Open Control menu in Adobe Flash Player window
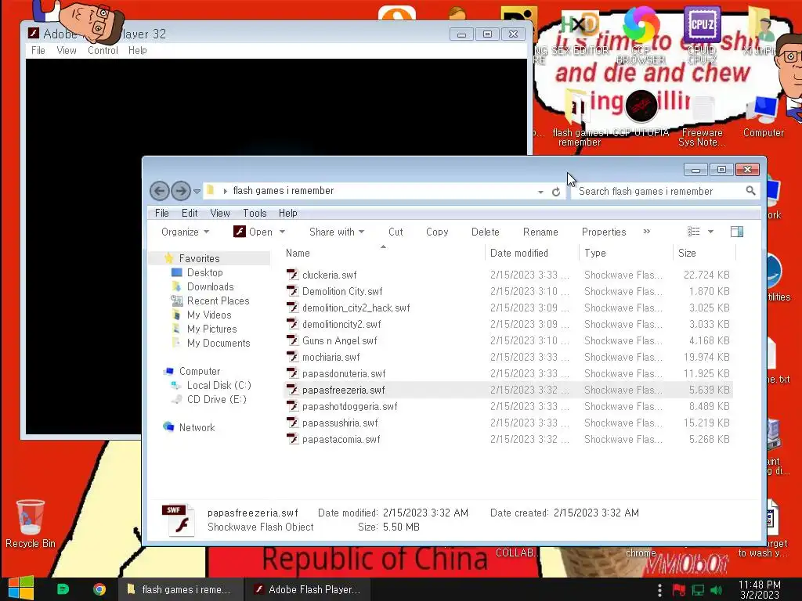802x601 pixels. click(103, 50)
